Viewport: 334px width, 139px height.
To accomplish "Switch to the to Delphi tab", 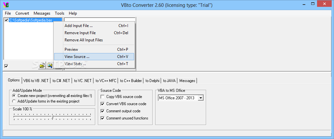I will click(x=152, y=81).
